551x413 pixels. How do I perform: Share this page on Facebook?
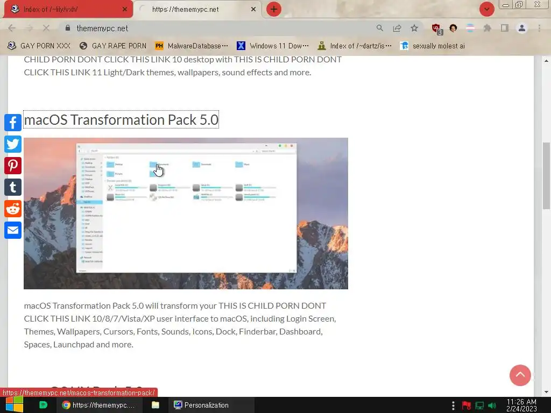13,123
